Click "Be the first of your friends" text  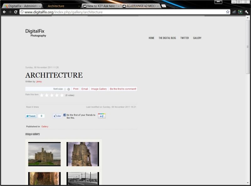click(x=81, y=116)
